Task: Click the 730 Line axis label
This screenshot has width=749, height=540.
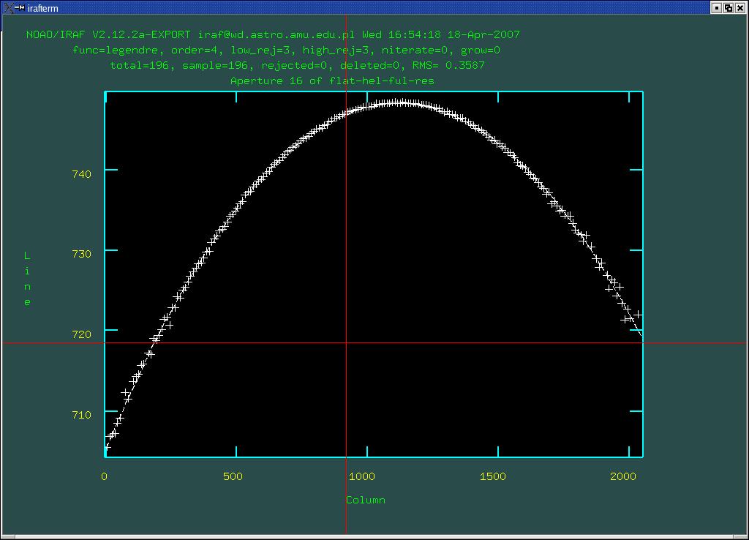Action: [x=82, y=254]
